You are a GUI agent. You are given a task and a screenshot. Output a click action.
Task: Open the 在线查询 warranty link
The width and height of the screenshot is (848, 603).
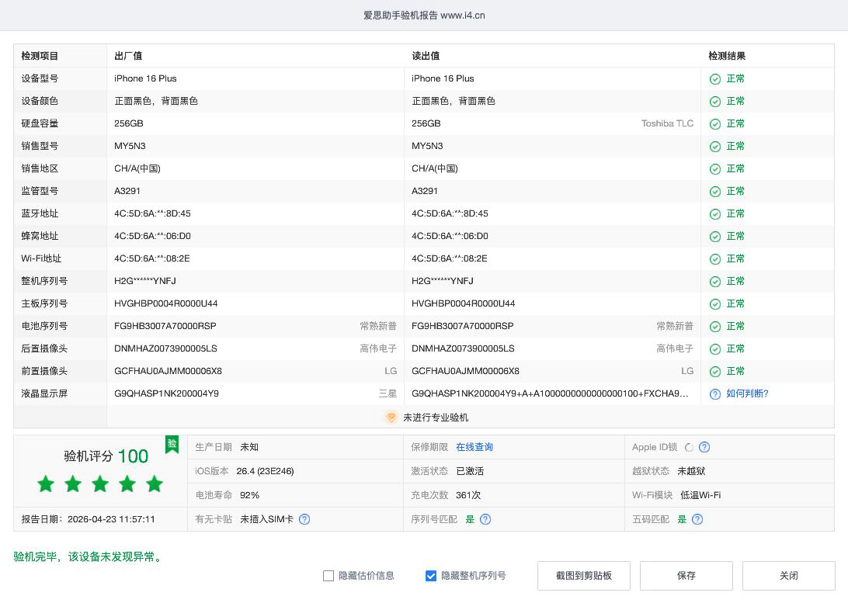pos(474,447)
